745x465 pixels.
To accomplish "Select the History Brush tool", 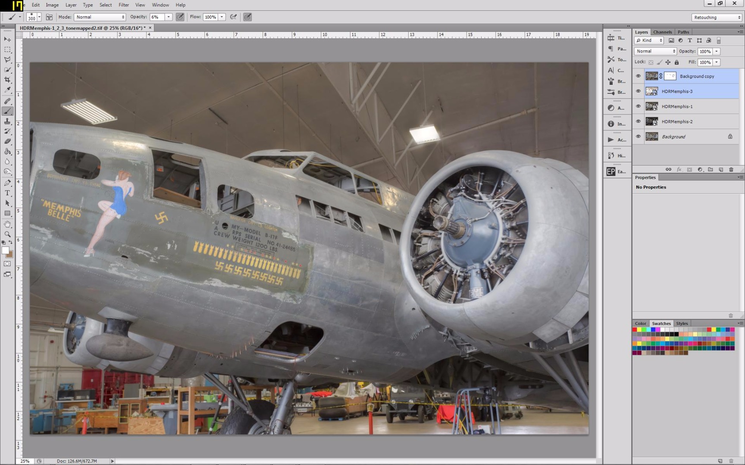I will point(7,131).
